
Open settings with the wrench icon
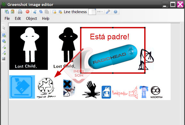click(x=108, y=12)
